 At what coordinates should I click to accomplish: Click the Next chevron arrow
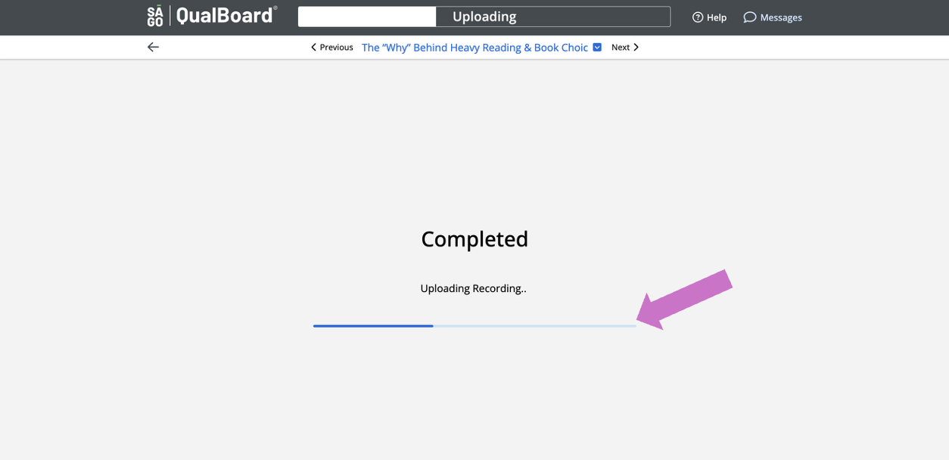click(636, 47)
